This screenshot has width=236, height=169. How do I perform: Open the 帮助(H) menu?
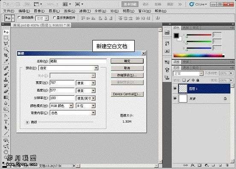(x=161, y=11)
